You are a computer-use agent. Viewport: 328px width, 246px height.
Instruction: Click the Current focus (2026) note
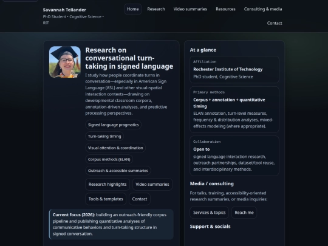pos(111,224)
